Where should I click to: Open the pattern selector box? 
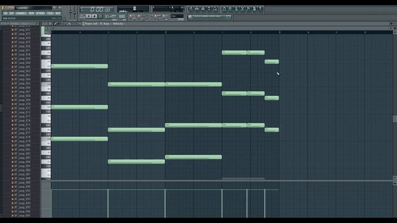(x=122, y=17)
